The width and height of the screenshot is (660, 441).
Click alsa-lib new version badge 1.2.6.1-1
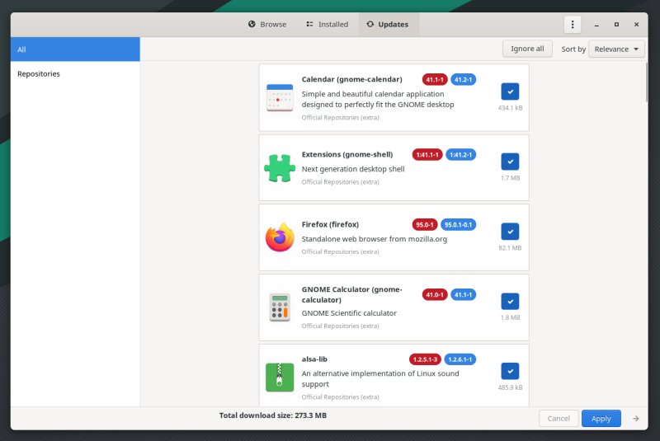click(x=460, y=359)
